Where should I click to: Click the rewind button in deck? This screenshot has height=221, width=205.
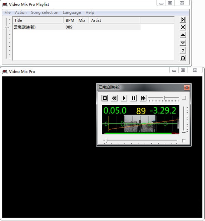[x=114, y=98]
